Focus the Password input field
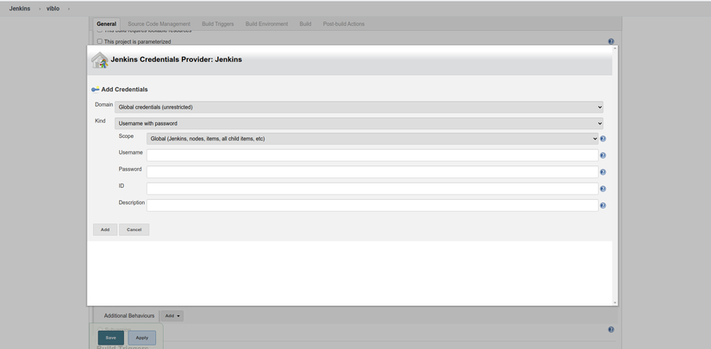 (372, 172)
